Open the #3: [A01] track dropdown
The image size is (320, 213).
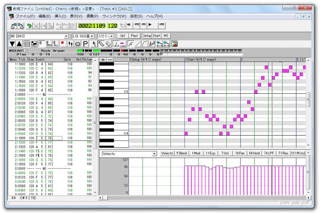[67, 36]
